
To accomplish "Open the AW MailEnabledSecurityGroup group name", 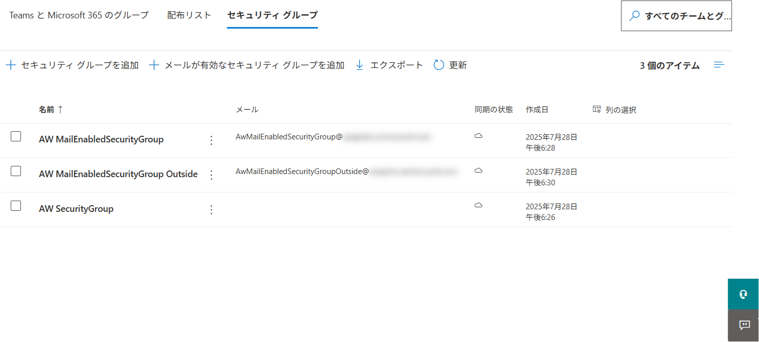I will point(101,139).
